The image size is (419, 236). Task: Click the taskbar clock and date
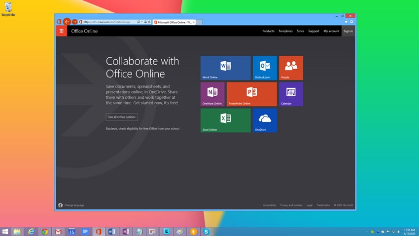coord(410,232)
